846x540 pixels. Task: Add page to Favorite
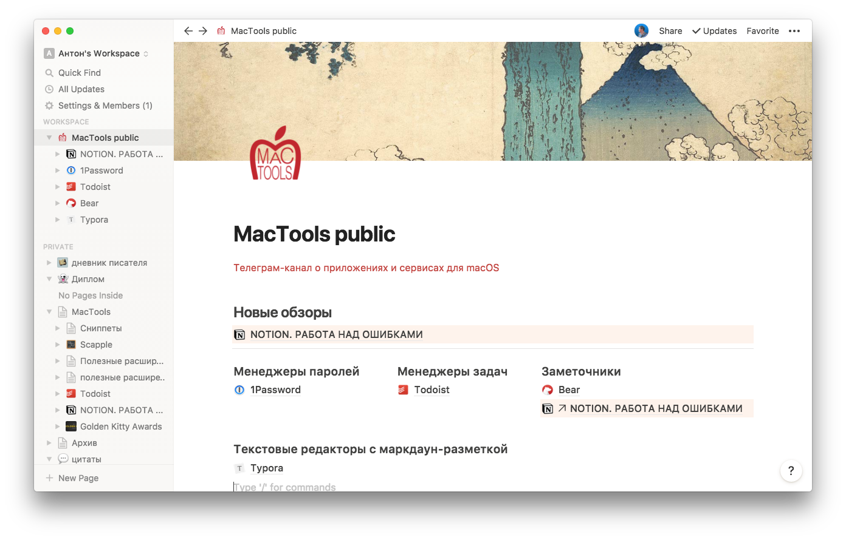pyautogui.click(x=763, y=31)
